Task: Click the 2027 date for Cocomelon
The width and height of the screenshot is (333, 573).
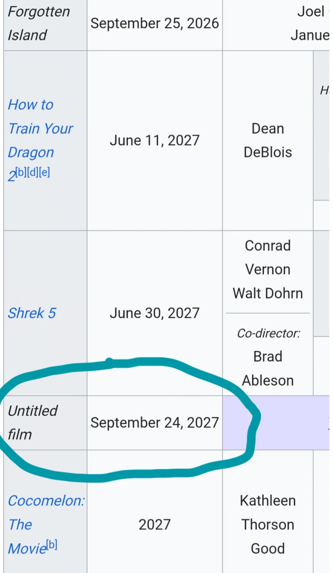Action: (x=154, y=524)
